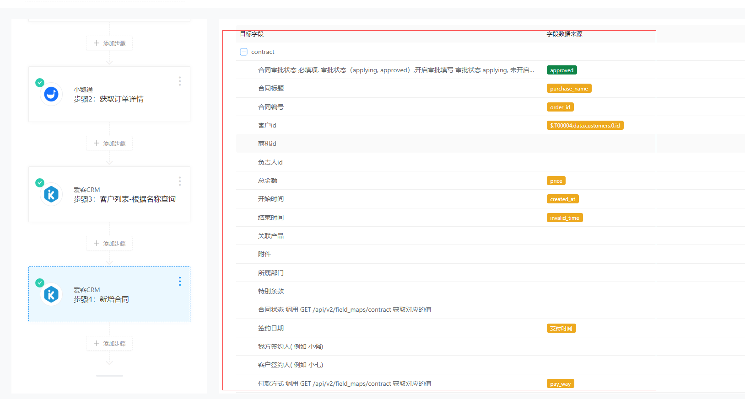This screenshot has width=745, height=399.
Task: Click the 签约日期 field label
Action: [x=271, y=328]
